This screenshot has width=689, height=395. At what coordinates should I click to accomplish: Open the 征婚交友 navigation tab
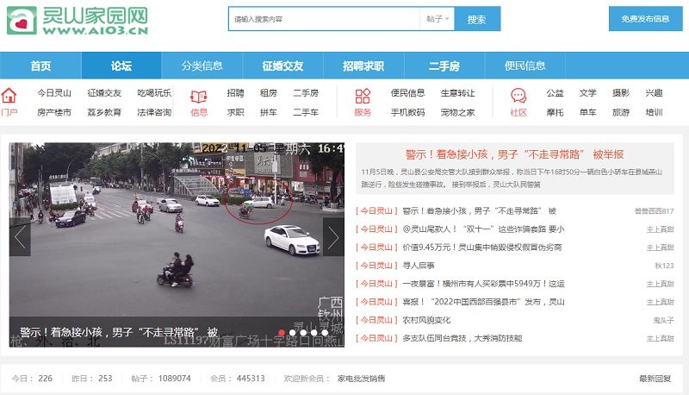[x=282, y=66]
